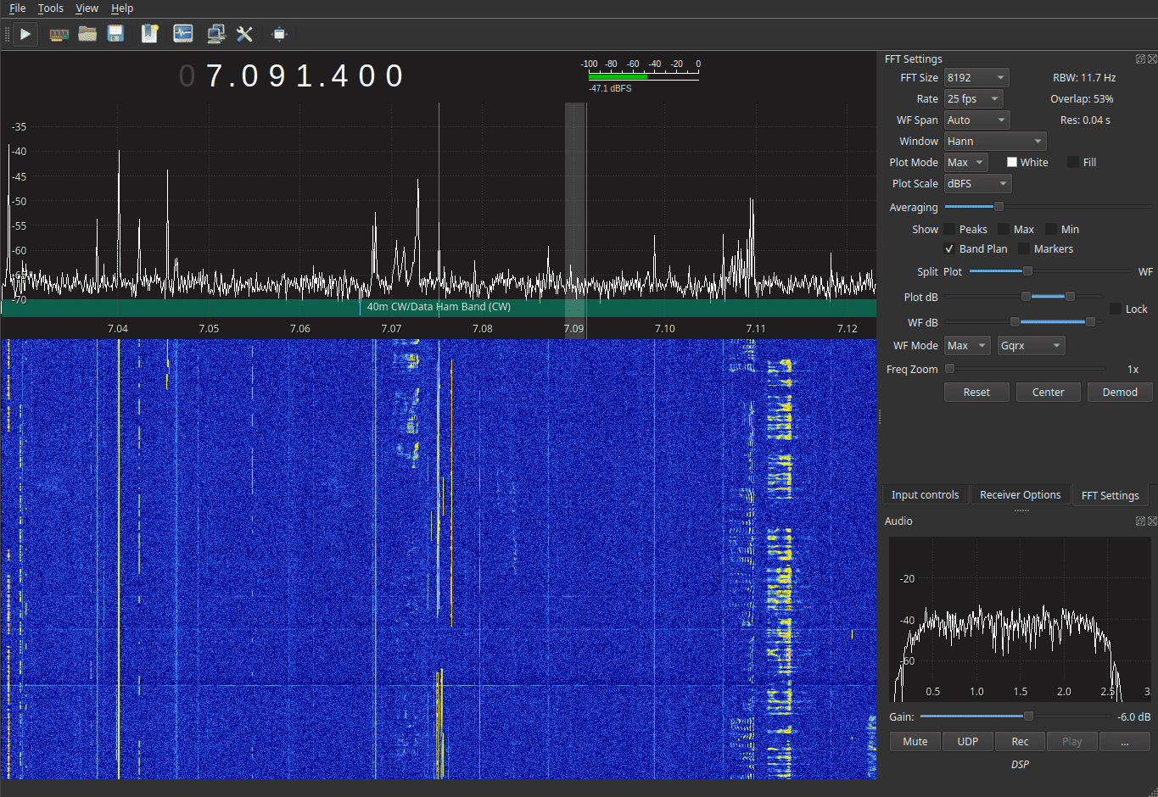Open the Configure I/O devices icon
Viewport: 1158px width, 797px height.
pyautogui.click(x=59, y=34)
